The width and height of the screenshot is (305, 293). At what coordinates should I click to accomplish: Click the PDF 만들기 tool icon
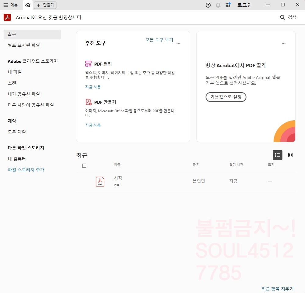pos(88,102)
